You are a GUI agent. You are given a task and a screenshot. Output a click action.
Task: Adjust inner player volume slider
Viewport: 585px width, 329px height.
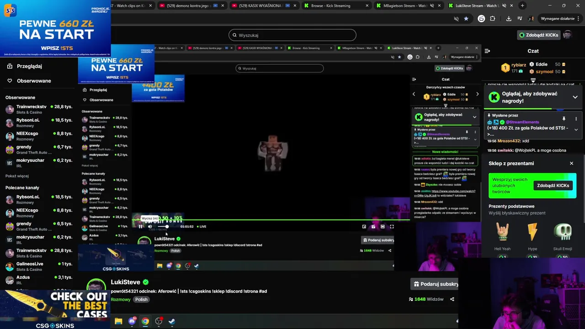click(162, 227)
